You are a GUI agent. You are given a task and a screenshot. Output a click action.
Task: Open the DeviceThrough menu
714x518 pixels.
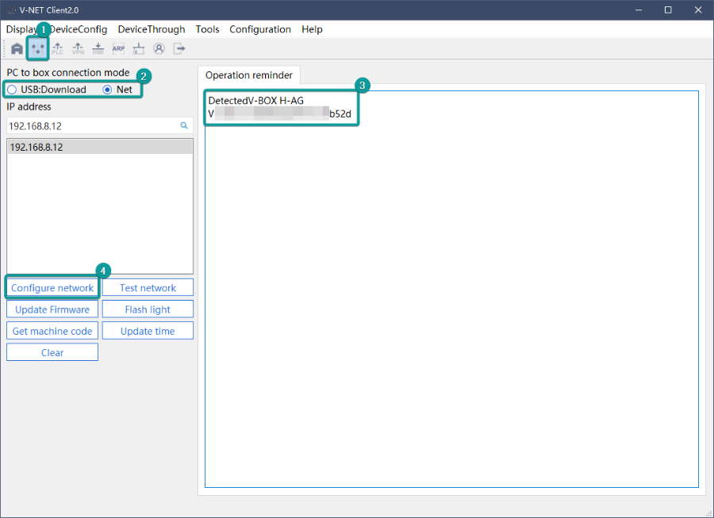(x=152, y=29)
